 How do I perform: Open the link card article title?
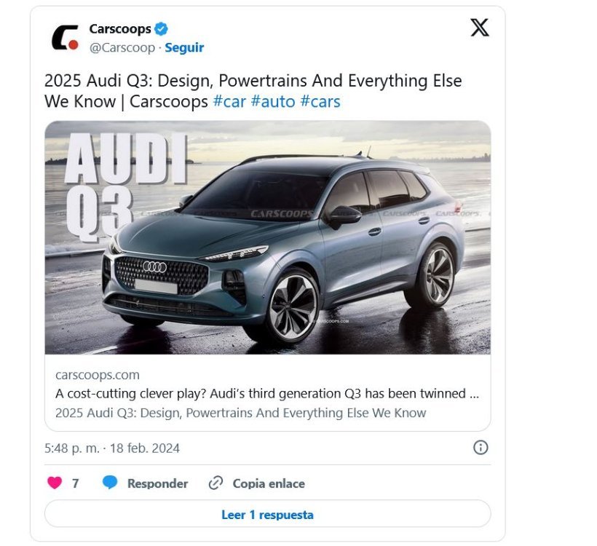(x=241, y=413)
